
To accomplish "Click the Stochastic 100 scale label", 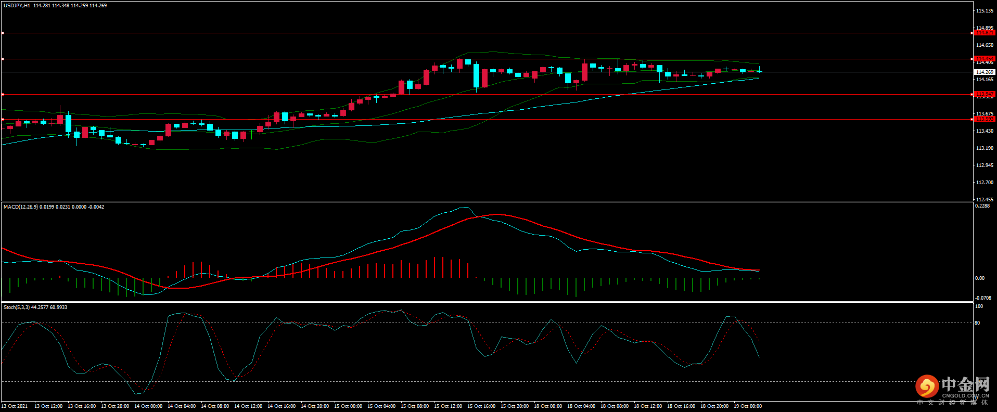I will (x=979, y=306).
